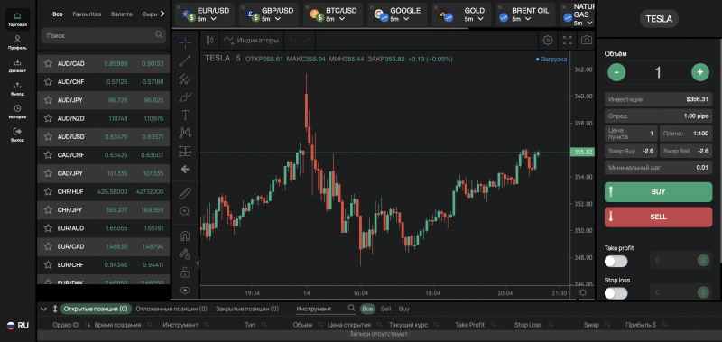Viewport: 722px width, 342px height.
Task: Click the candlestick chart type icon
Action: [210, 40]
